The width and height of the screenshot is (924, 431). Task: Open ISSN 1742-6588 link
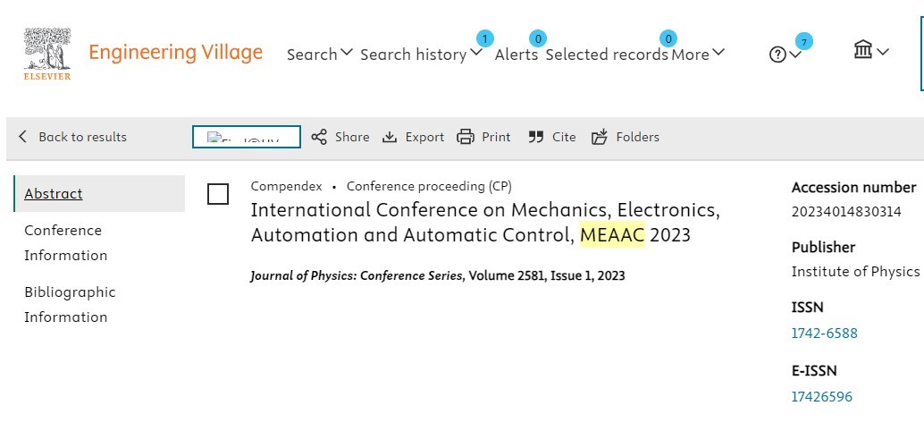[x=824, y=334]
